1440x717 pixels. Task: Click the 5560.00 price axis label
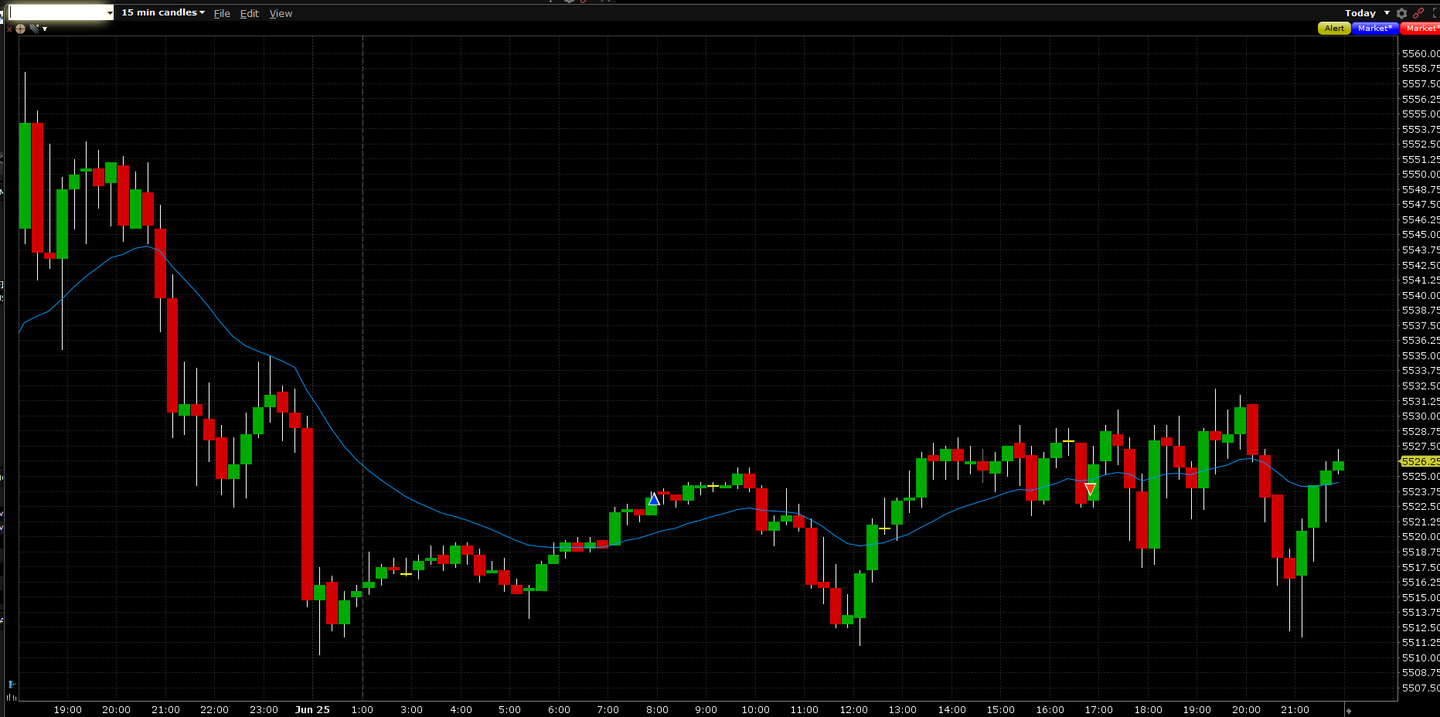[1421, 53]
